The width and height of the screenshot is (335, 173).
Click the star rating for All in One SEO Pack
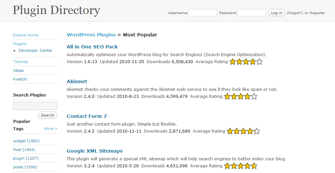(246, 62)
